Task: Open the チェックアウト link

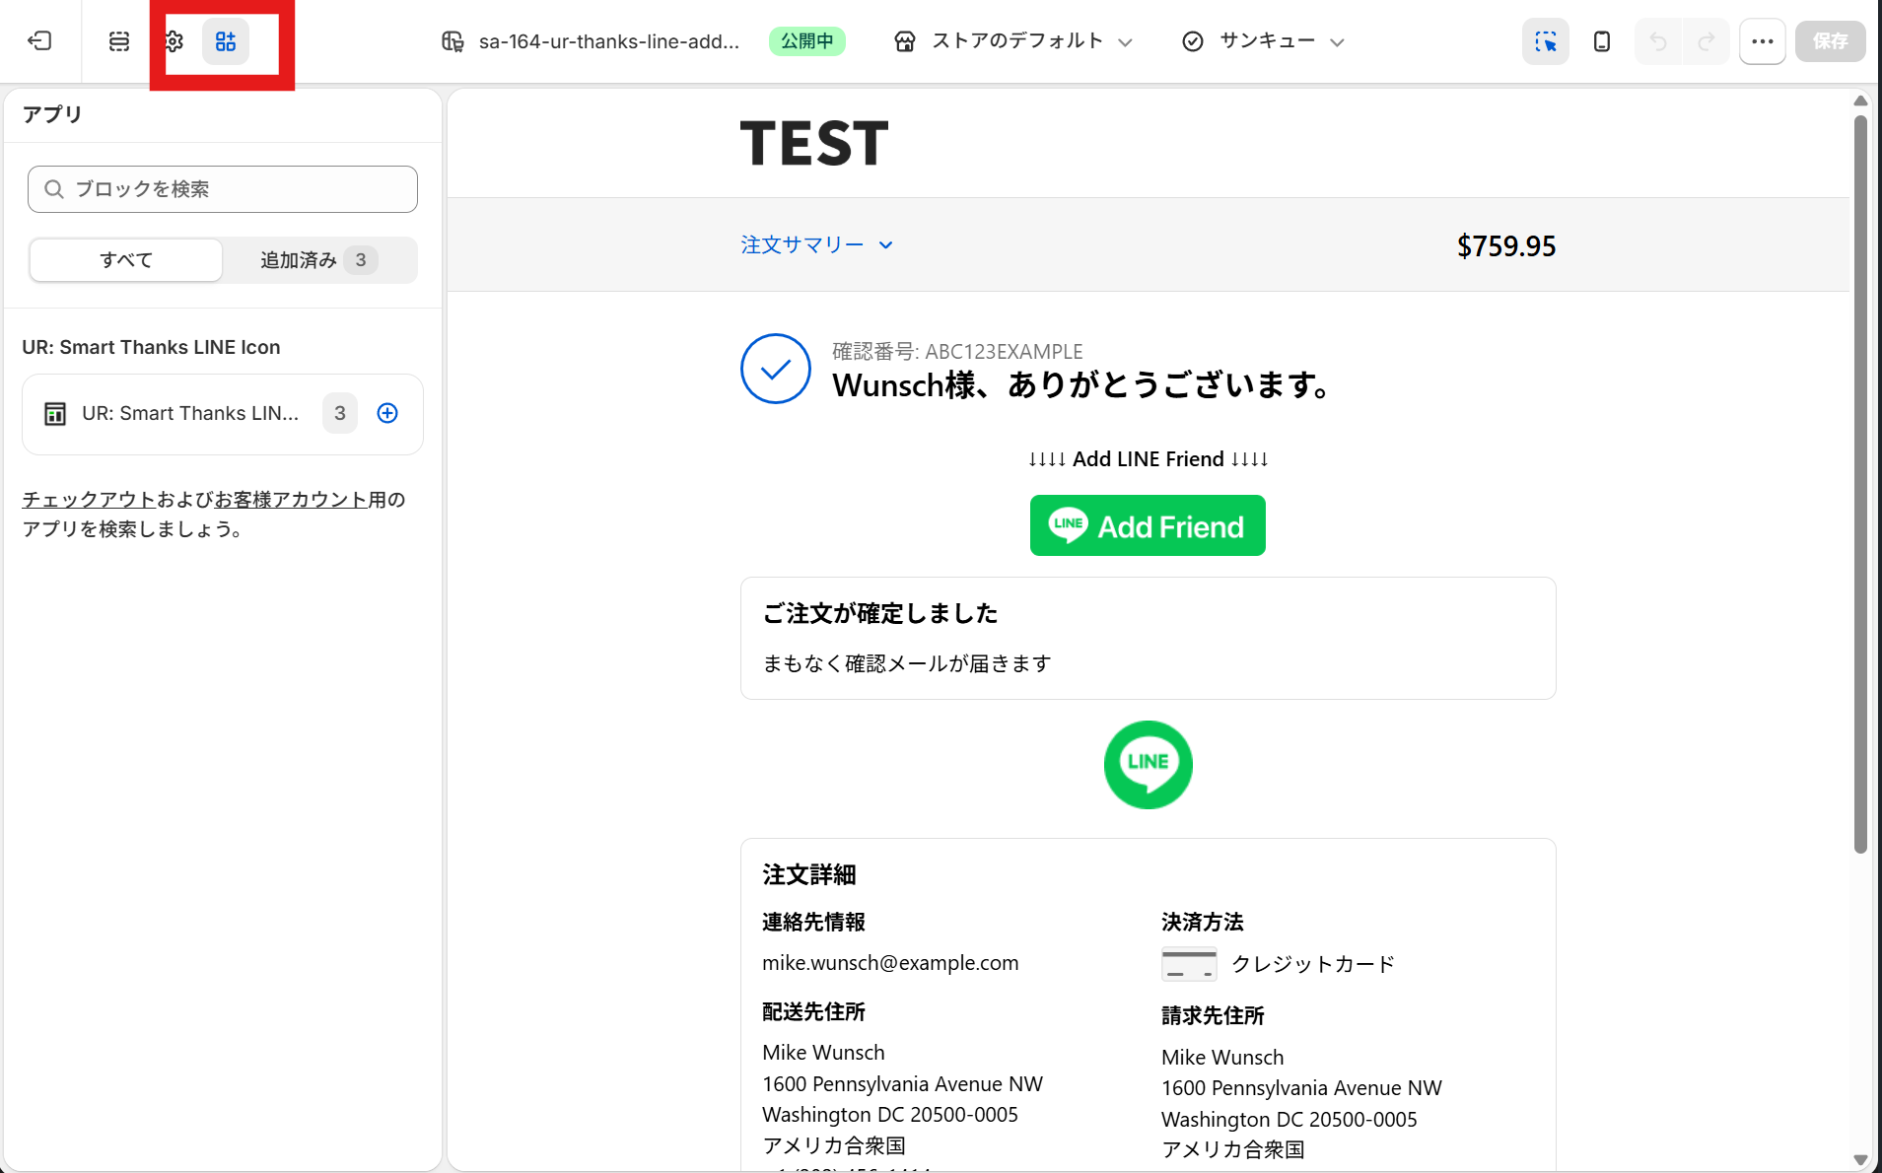Action: coord(89,500)
